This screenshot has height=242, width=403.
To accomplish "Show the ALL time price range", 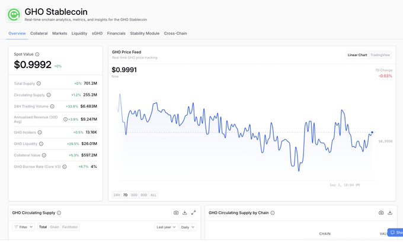I will pos(153,195).
